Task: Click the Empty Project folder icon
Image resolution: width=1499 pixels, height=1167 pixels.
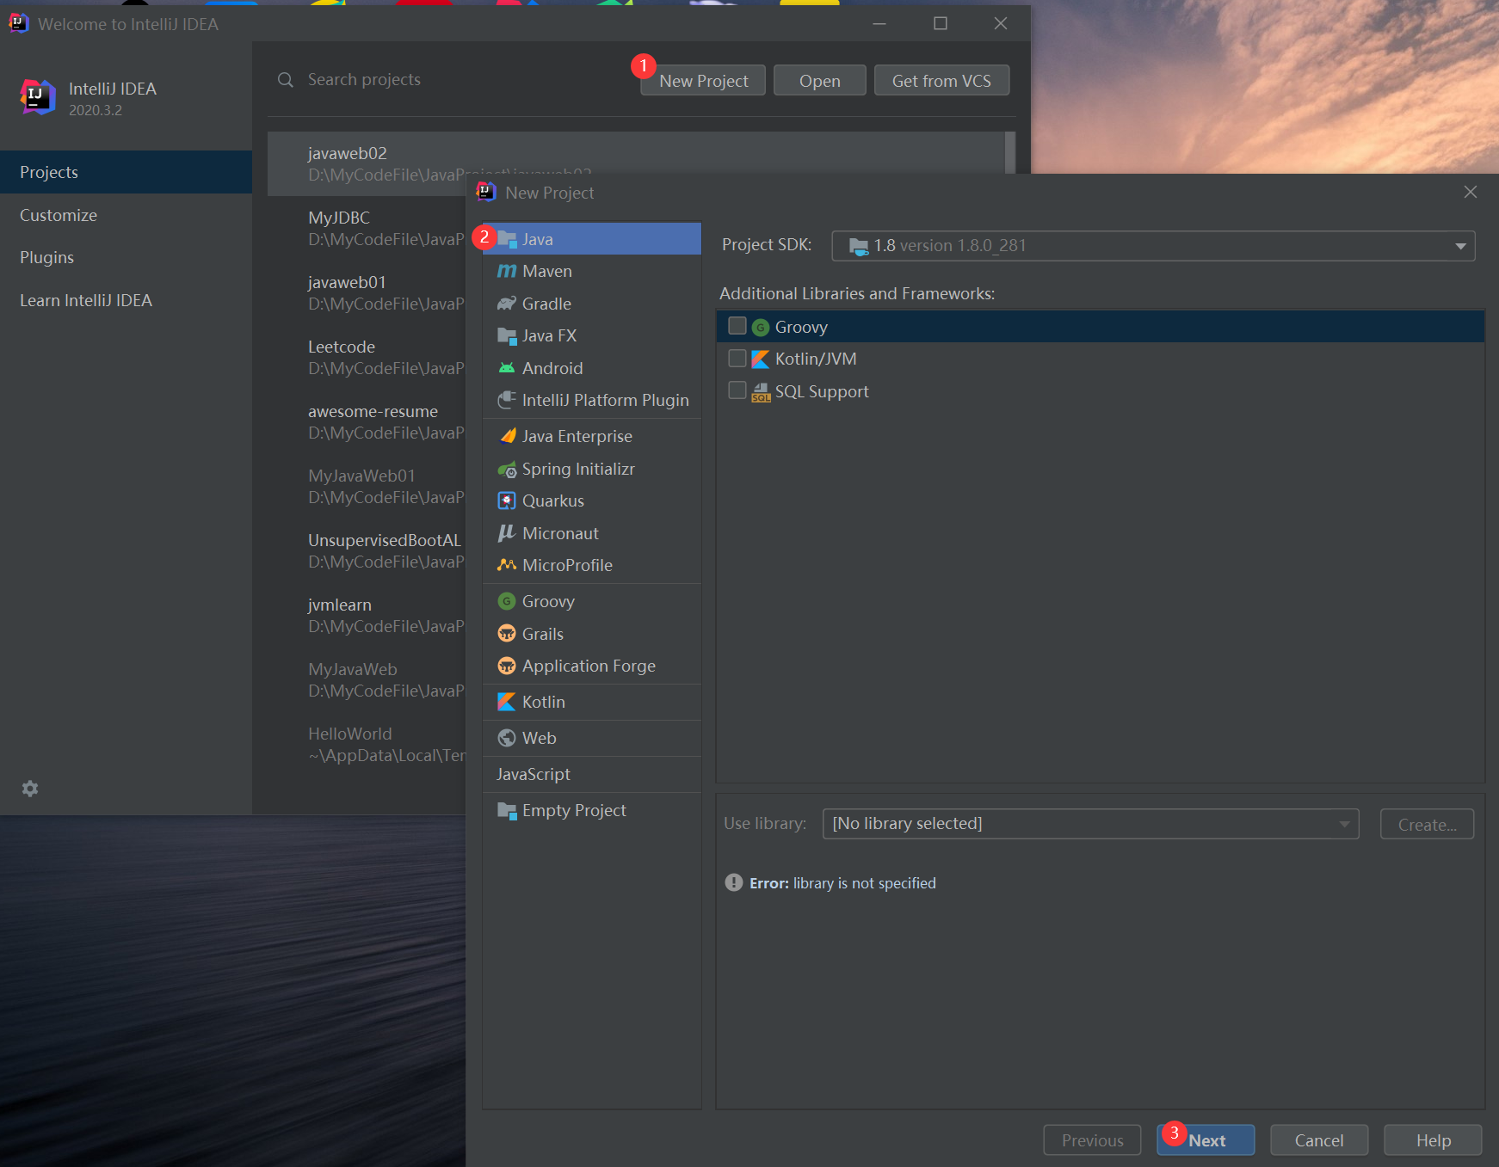Action: point(507,811)
